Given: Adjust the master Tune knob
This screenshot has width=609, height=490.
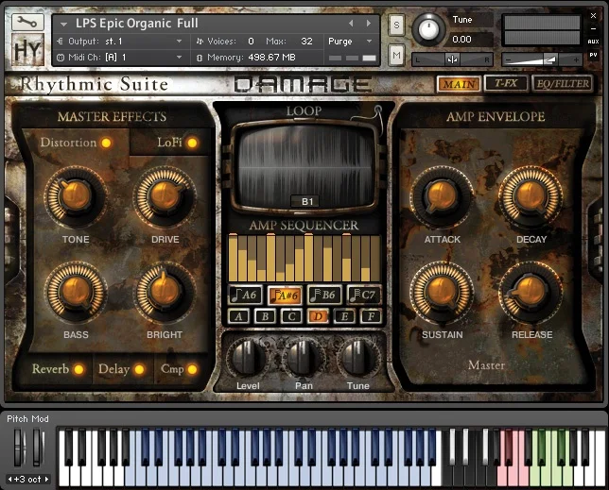Looking at the screenshot, I should click(x=428, y=29).
